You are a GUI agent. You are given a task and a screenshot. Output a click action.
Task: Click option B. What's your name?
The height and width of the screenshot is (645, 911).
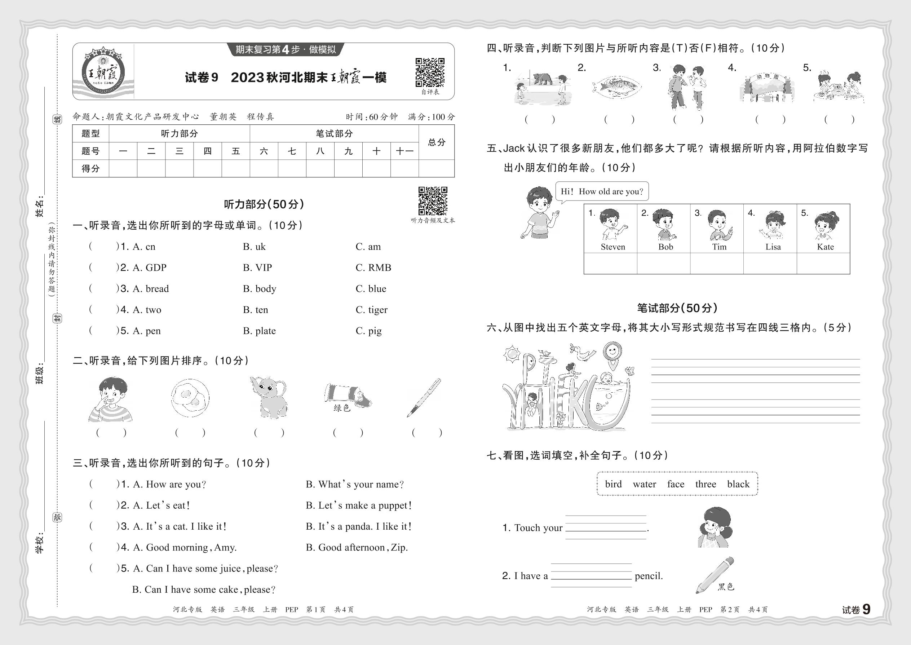coord(355,484)
